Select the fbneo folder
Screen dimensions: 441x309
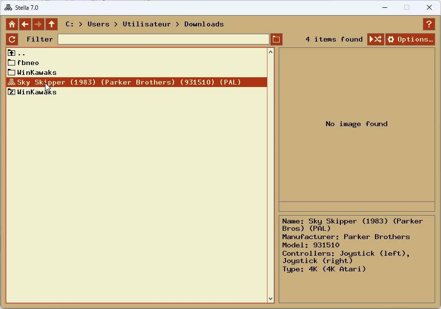click(136, 63)
